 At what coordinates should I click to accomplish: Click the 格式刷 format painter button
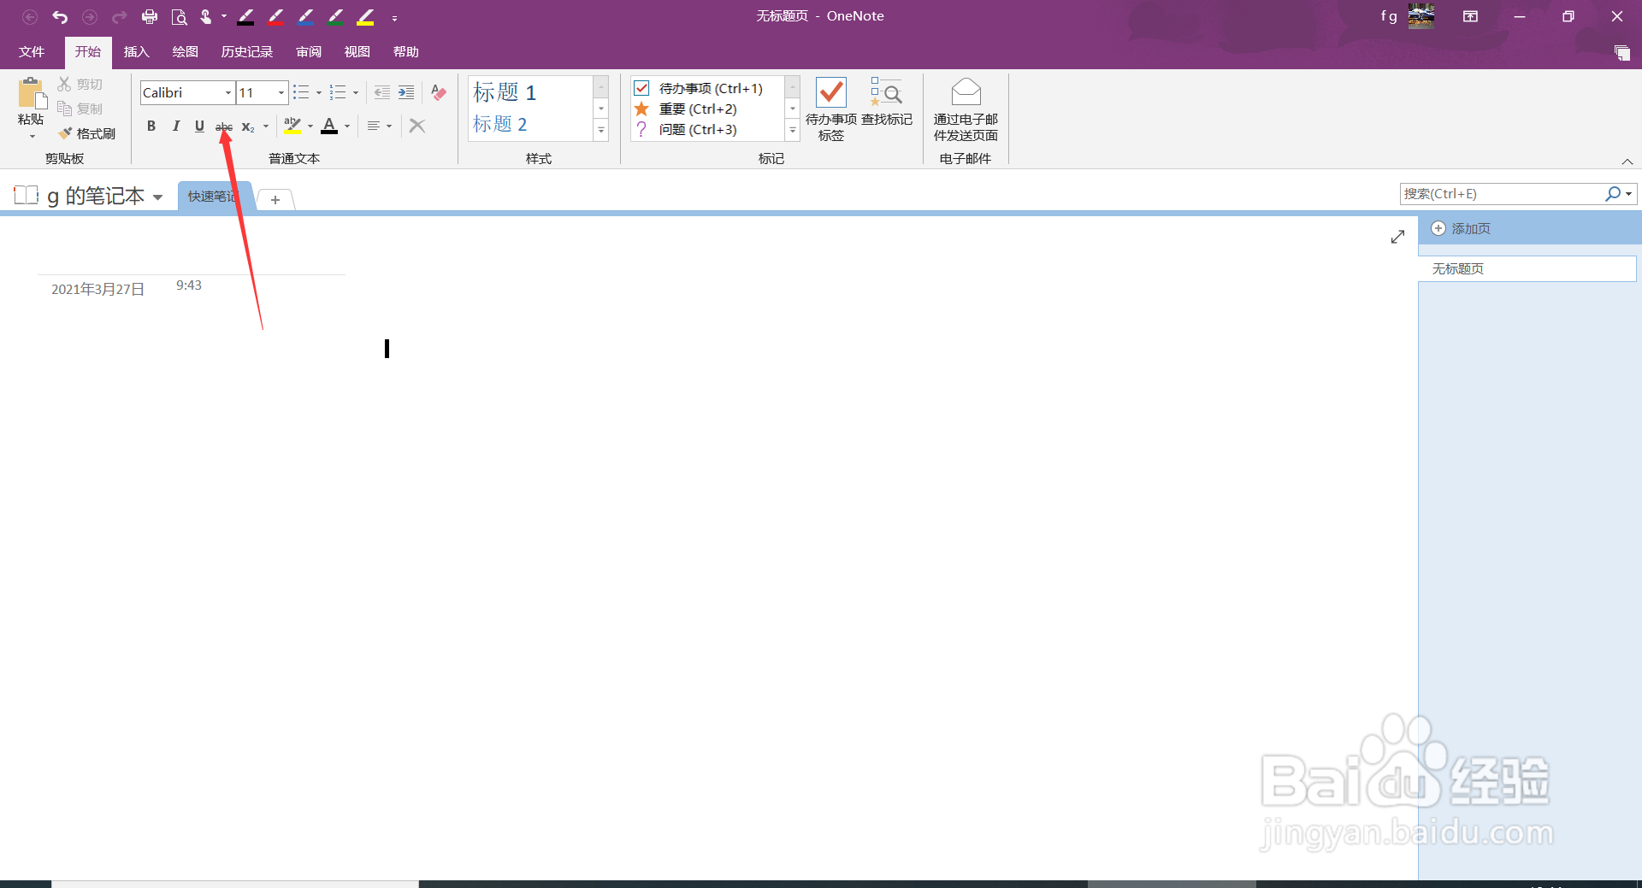tap(87, 133)
